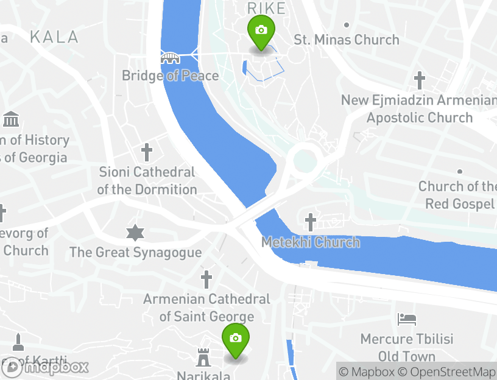
Task: Click the Metekhi Church cross icon
Action: [x=310, y=222]
